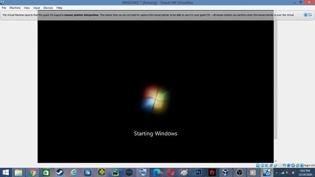315x177 pixels.
Task: Open the Windows Store taskbar icon
Action: point(46,173)
